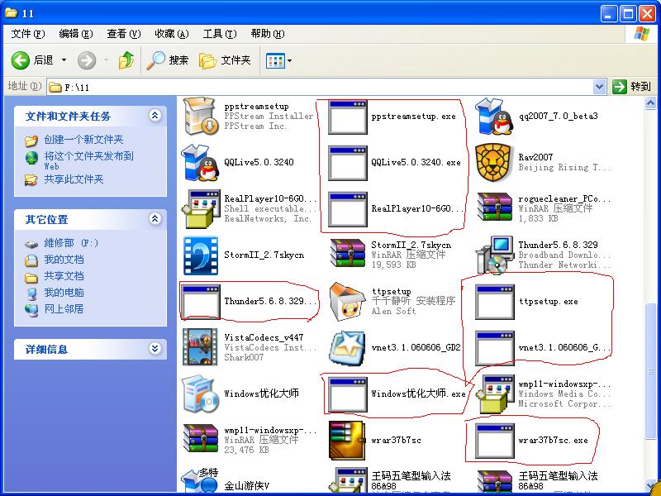
Task: Open the address bar dropdown arrow
Action: point(600,87)
